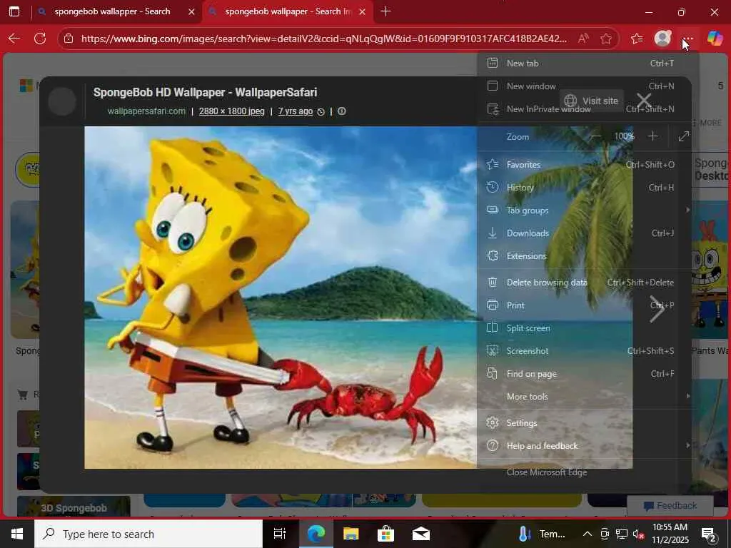Open Microsoft Store from taskbar
Screen dimensions: 731x548
(385, 534)
